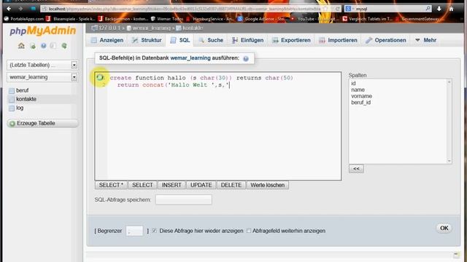Open the beruf table link
This screenshot has width=467, height=262.
point(23,90)
